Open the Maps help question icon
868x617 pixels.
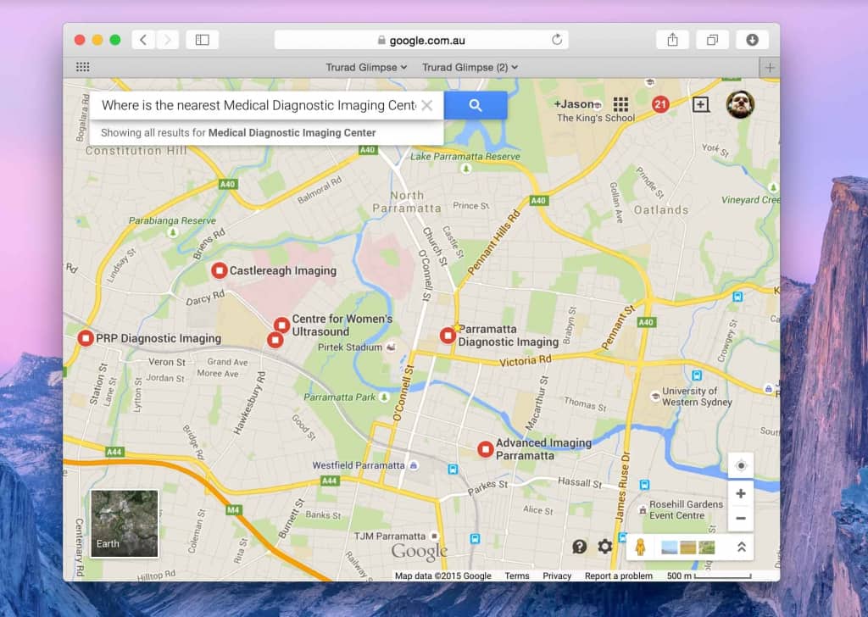pos(579,547)
